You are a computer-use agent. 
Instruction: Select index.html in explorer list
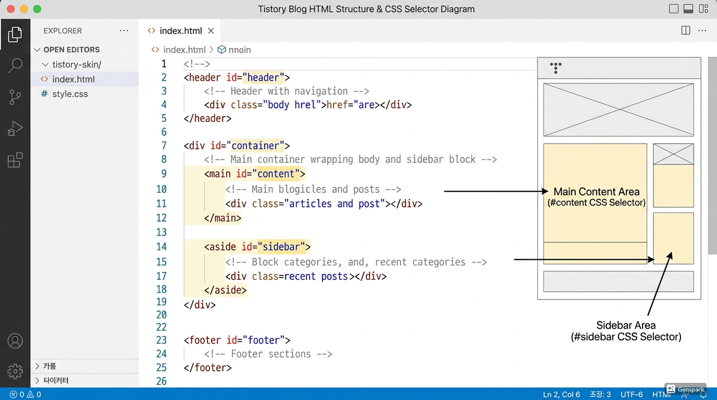coord(84,79)
